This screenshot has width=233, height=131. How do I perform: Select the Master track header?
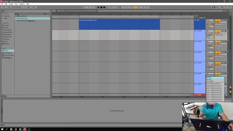point(200,95)
